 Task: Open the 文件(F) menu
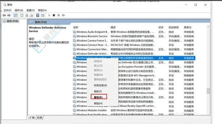coord(7,10)
